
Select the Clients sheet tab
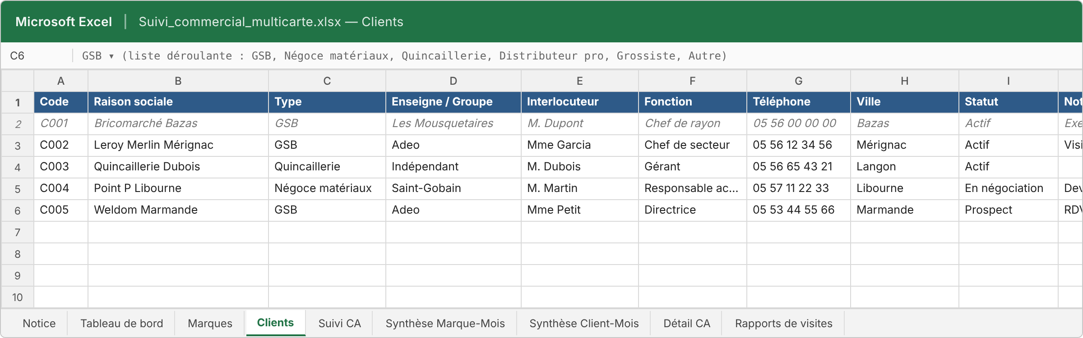click(x=275, y=323)
